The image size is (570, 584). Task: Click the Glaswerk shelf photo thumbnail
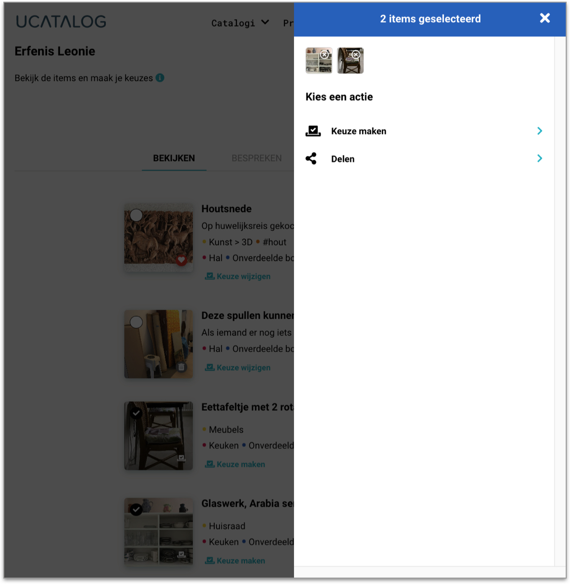tap(159, 532)
